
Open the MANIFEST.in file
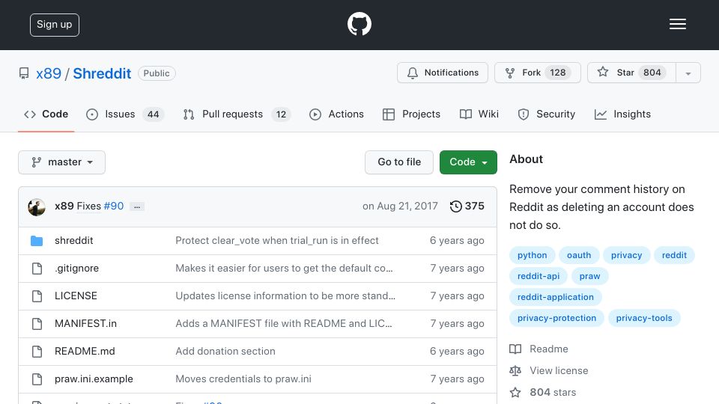(85, 324)
